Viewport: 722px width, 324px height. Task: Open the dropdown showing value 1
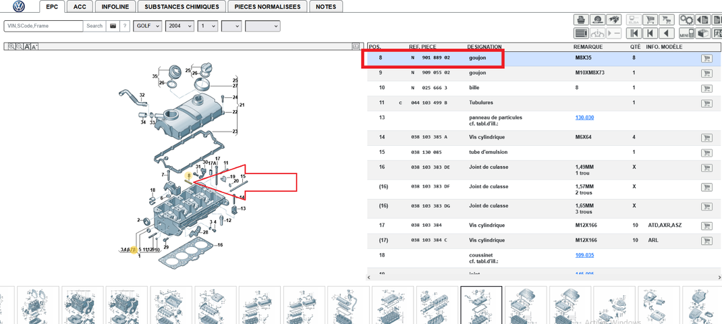207,26
